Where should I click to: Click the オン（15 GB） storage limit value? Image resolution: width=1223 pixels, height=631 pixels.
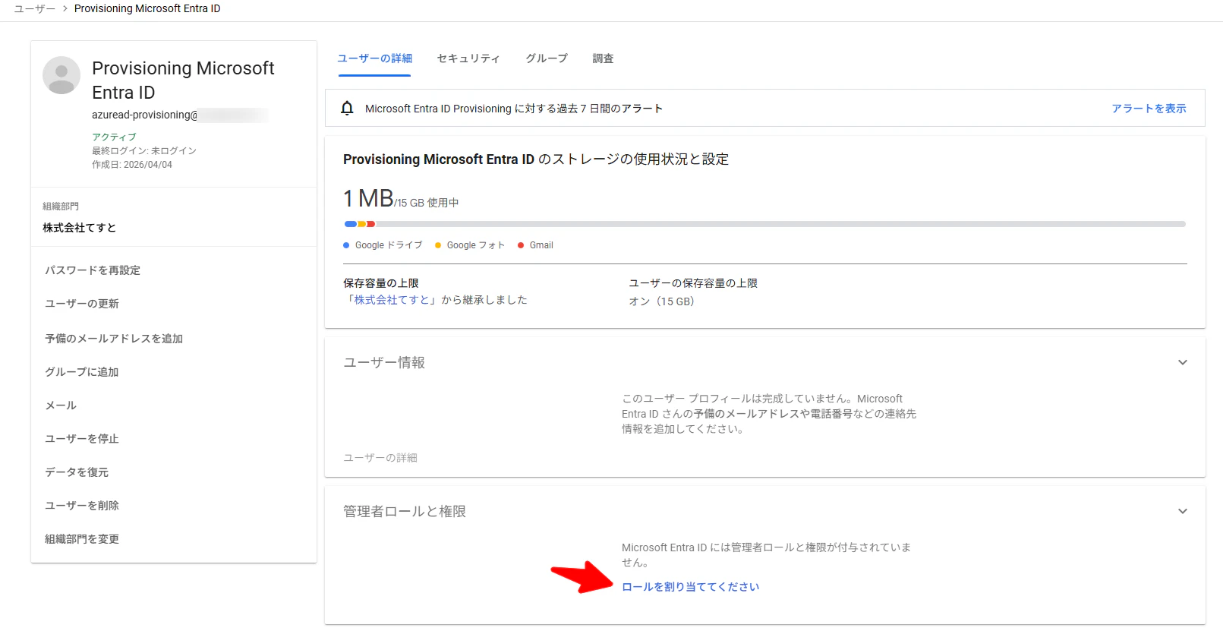(x=661, y=301)
